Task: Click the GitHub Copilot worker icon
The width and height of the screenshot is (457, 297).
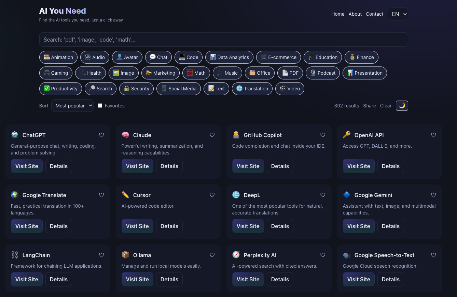Action: click(x=236, y=135)
